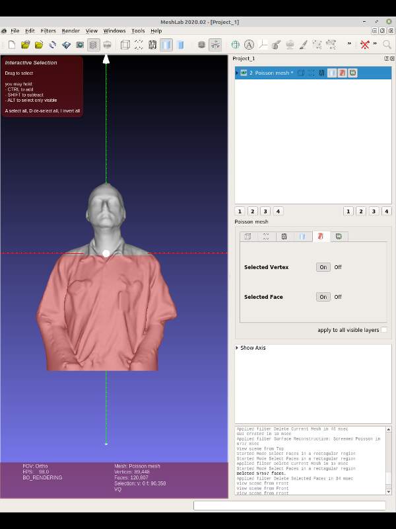
Task: Select the quality mapper tool icon
Action: (290, 44)
